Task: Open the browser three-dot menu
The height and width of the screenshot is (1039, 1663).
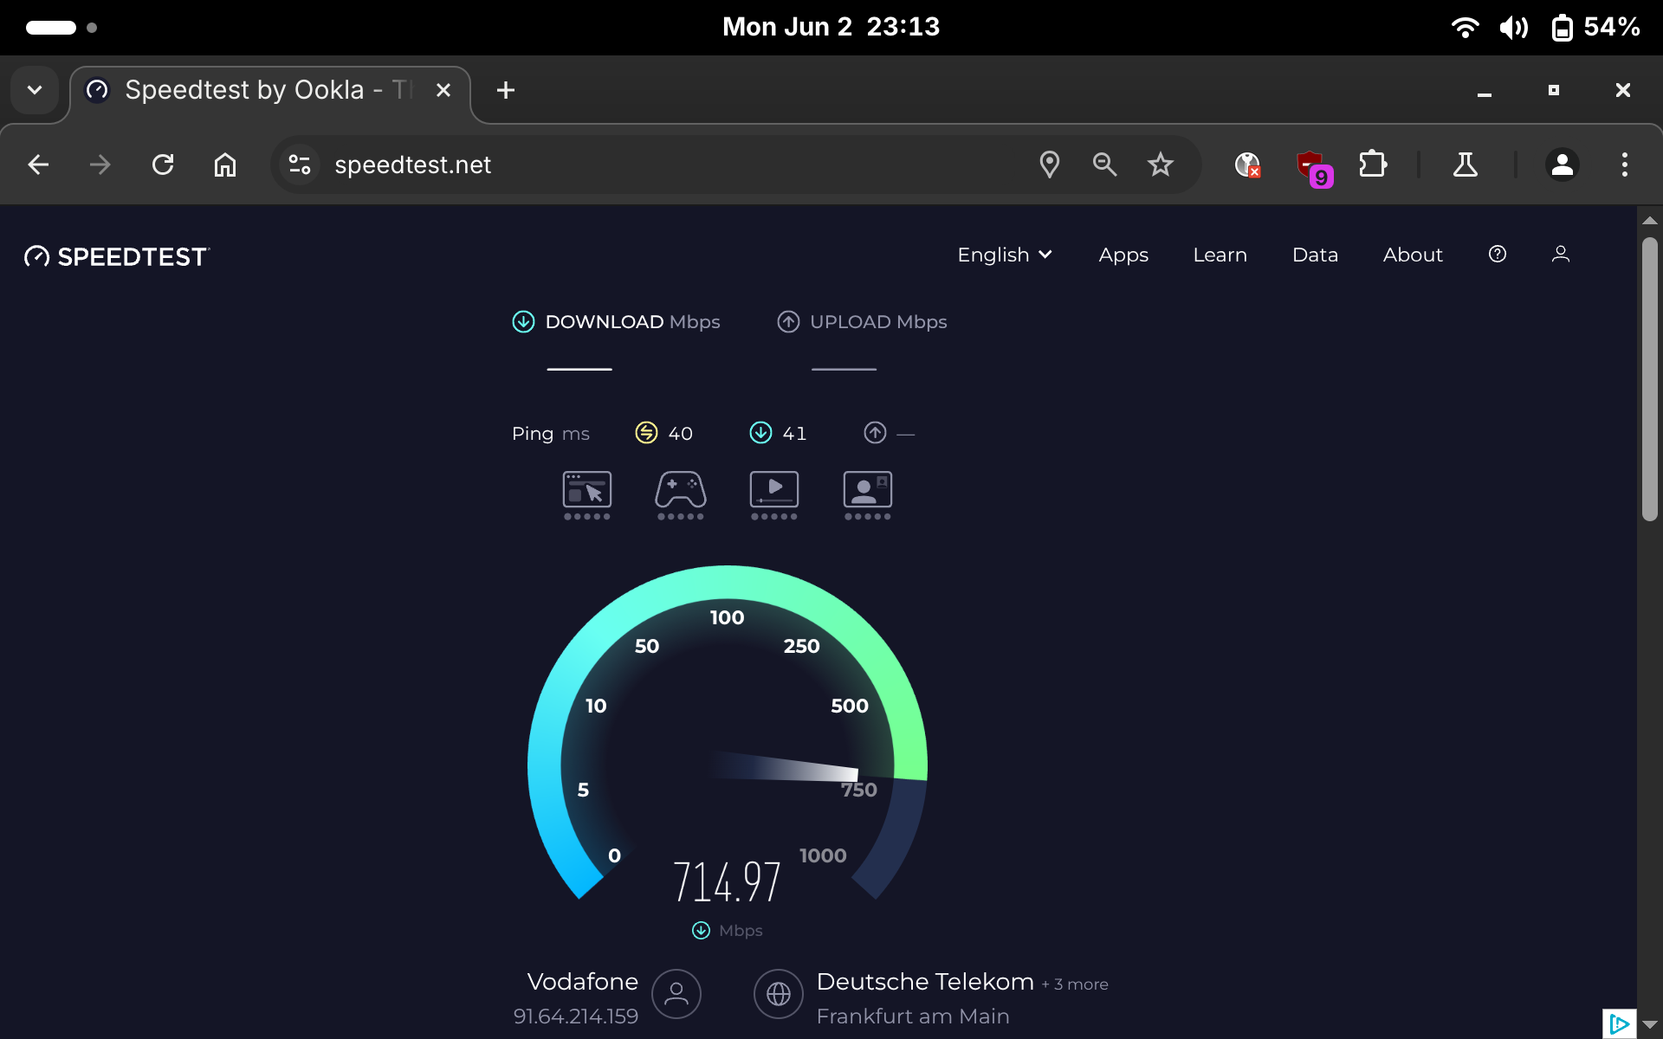Action: point(1625,165)
